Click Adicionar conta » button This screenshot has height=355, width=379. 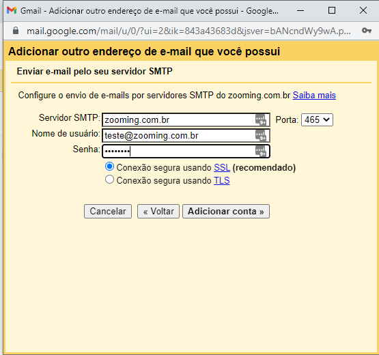point(226,211)
